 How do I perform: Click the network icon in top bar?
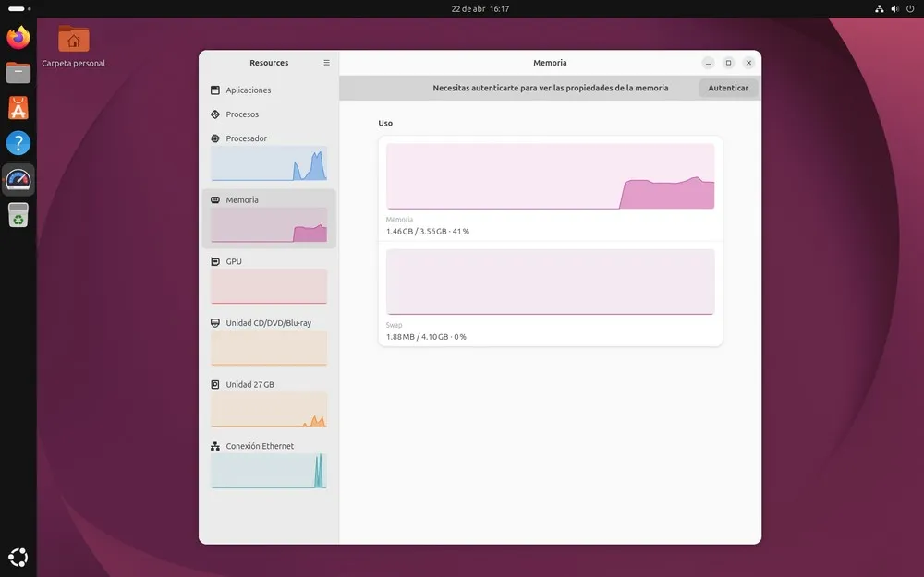[x=880, y=9]
